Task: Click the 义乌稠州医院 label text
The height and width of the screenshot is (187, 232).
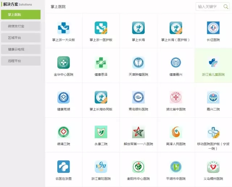Action: pyautogui.click(x=213, y=179)
